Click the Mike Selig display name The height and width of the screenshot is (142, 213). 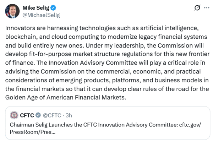(x=36, y=7)
